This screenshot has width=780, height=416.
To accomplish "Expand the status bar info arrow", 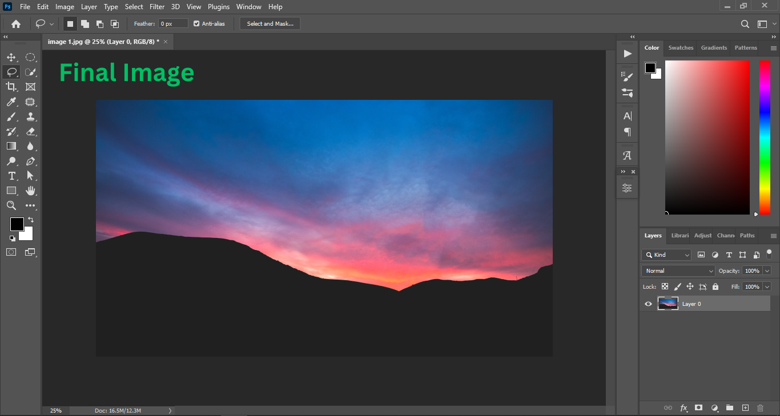I will coord(170,410).
